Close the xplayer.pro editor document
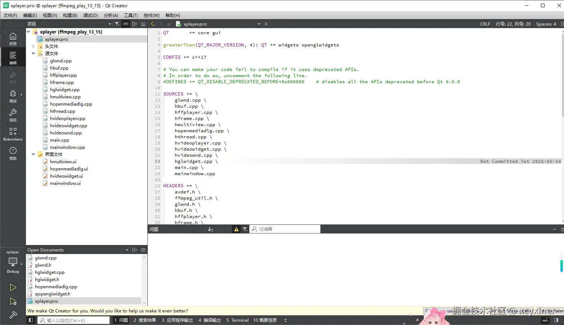 click(x=266, y=24)
